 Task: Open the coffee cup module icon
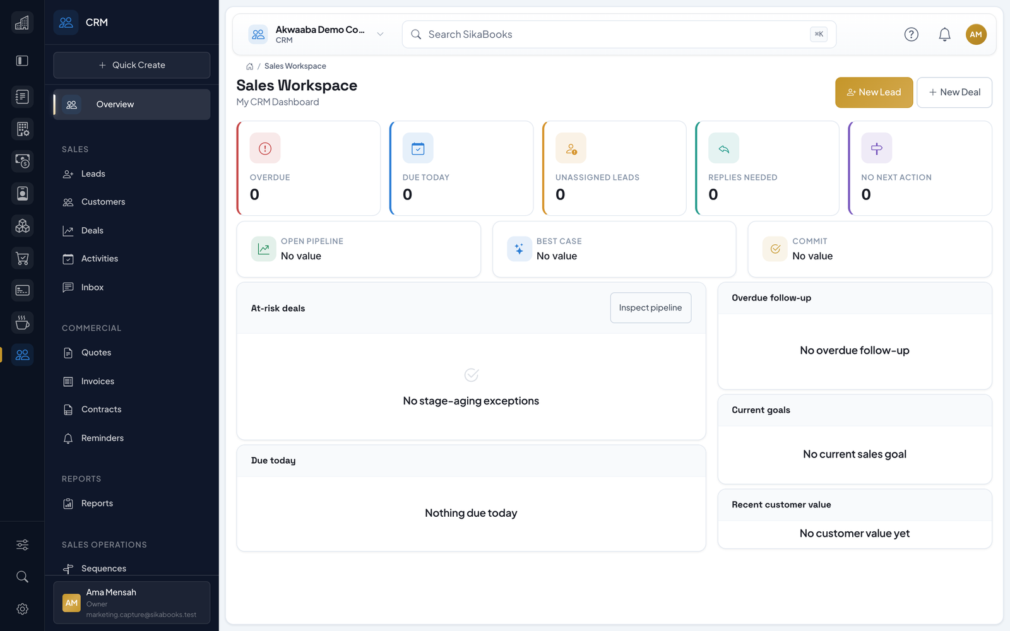(x=22, y=322)
